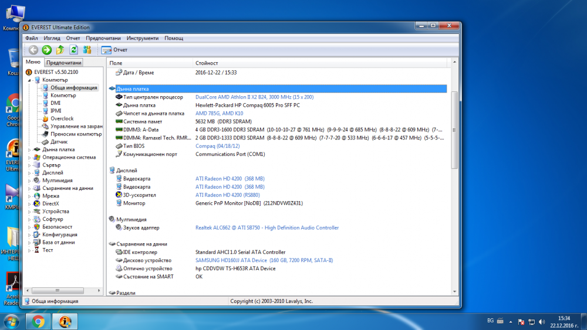The width and height of the screenshot is (587, 330).
Task: Open the Изглед menu
Action: [x=52, y=38]
